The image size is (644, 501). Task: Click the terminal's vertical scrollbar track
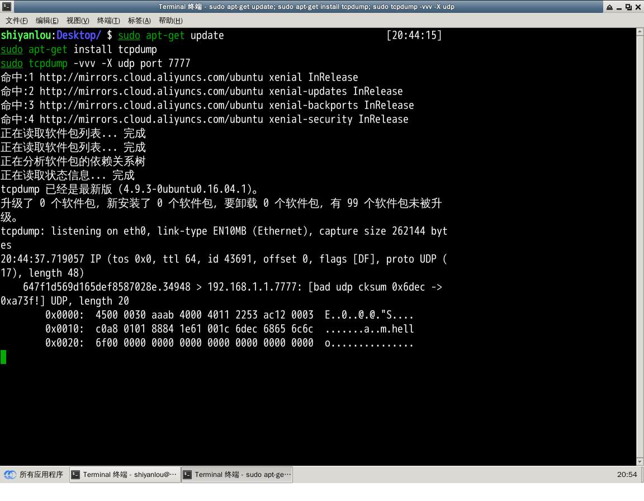(640, 246)
